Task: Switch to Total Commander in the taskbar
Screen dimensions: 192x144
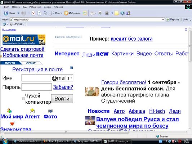Action: 27,141
